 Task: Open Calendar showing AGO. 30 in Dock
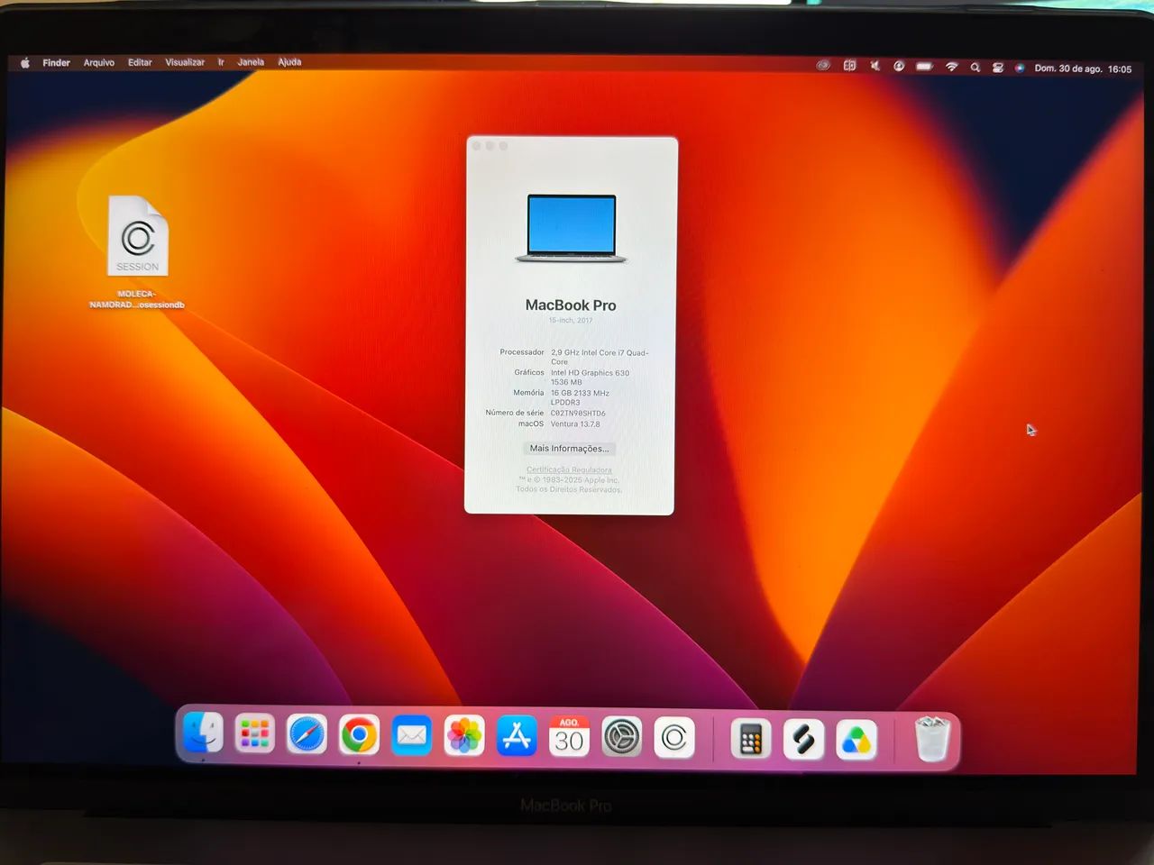coord(569,736)
